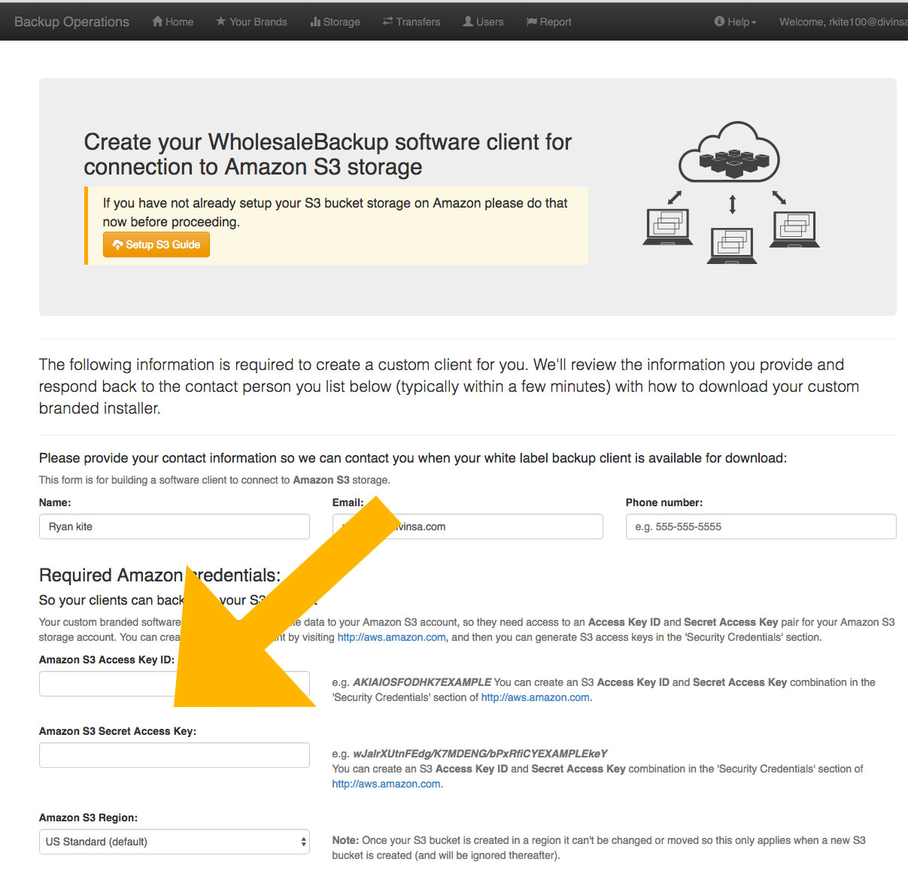Open Your Brands star menu item
Image resolution: width=908 pixels, height=877 pixels.
point(251,22)
